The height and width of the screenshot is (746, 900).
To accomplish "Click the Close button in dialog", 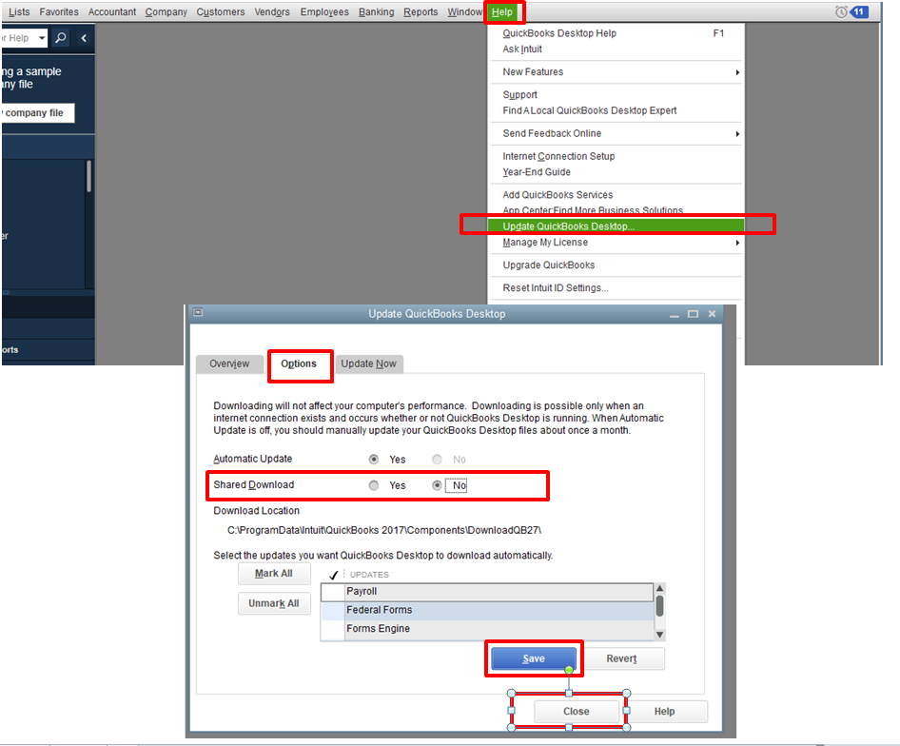I will click(577, 712).
